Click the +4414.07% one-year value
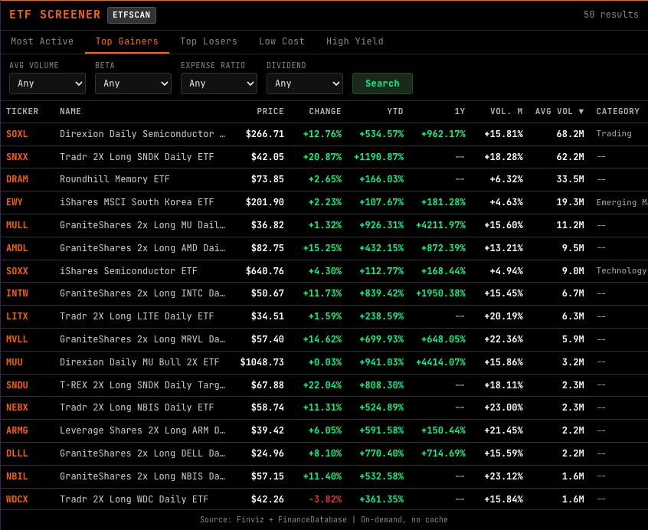 [440, 362]
